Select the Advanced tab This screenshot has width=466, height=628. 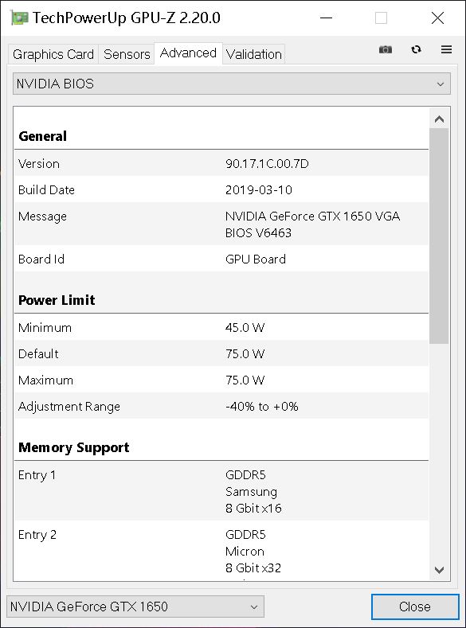188,53
